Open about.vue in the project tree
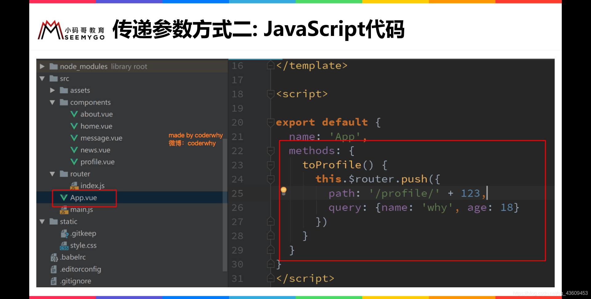Screen dimensions: 591x299 97,114
